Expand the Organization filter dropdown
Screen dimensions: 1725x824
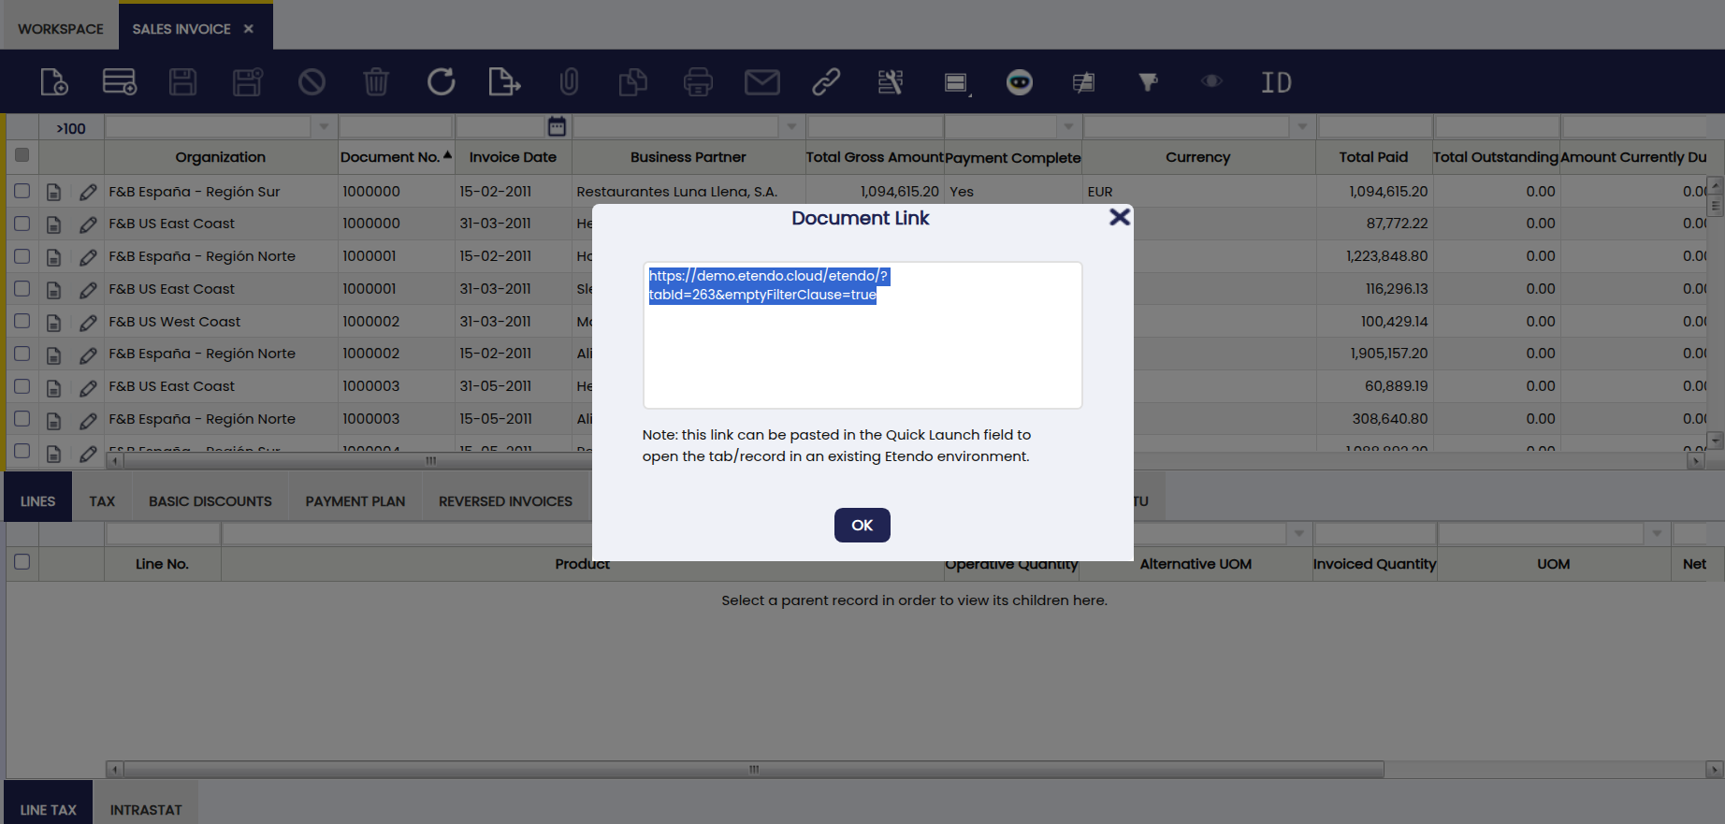(x=324, y=126)
